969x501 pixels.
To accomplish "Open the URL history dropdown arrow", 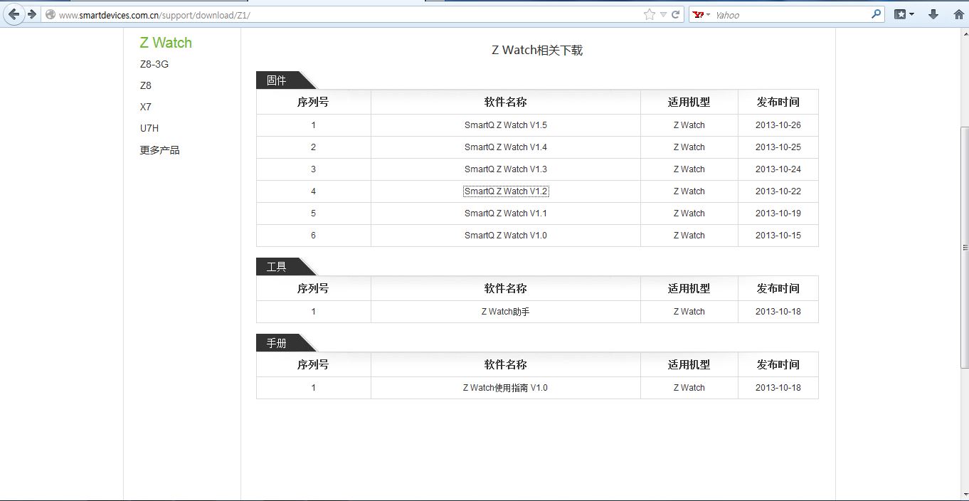I will point(663,14).
